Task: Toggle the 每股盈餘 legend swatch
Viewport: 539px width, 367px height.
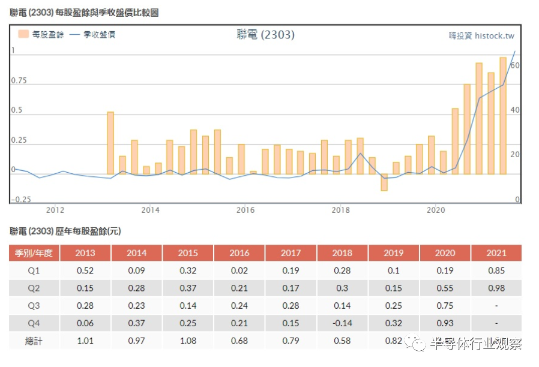Action: [x=23, y=34]
